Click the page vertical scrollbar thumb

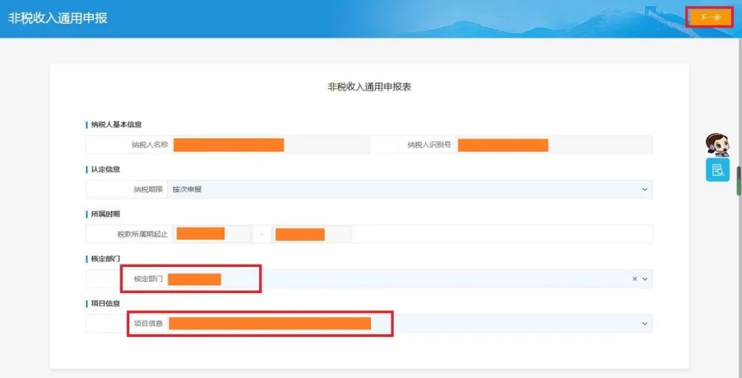(x=739, y=181)
